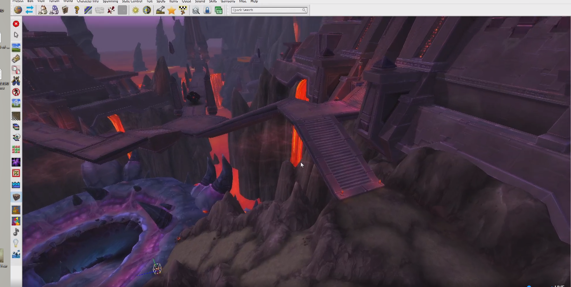The image size is (571, 287).
Task: Click the blue swap arrows icon
Action: (x=29, y=10)
